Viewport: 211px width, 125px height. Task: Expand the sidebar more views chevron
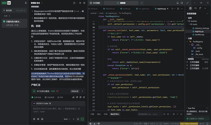coord(205,8)
